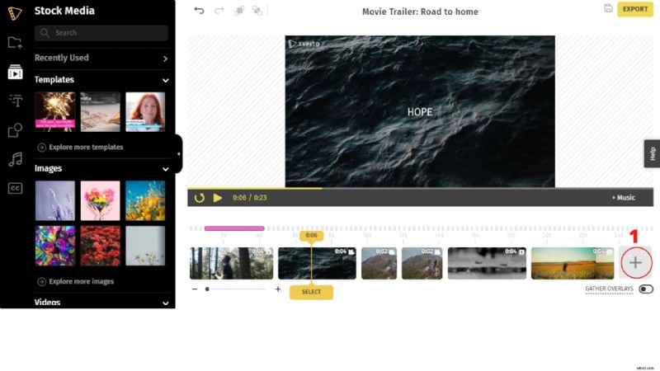This screenshot has height=371, width=660.
Task: Click the bring-to-front layer icon
Action: [239, 11]
